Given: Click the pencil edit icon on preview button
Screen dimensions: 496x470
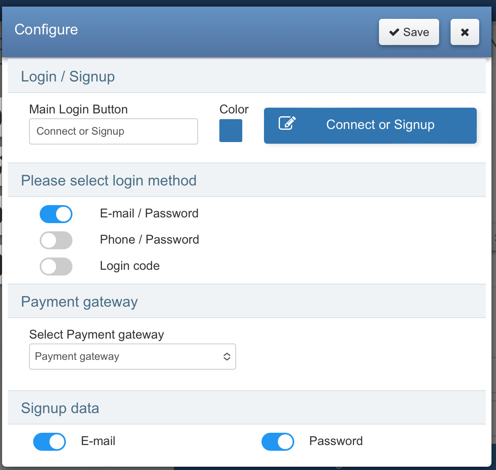Looking at the screenshot, I should [287, 123].
